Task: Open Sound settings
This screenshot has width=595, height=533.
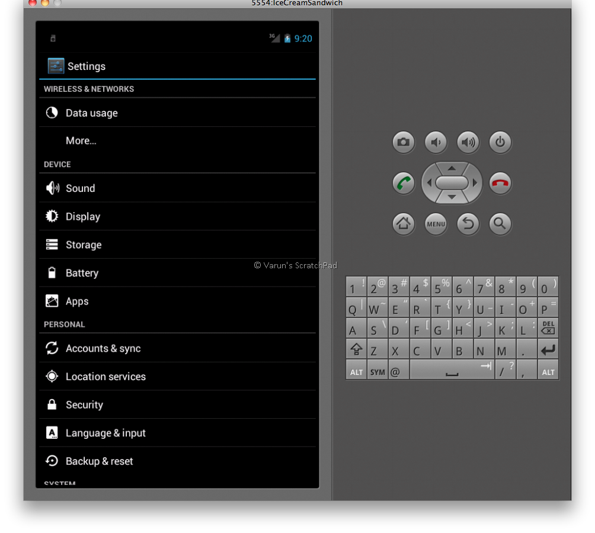Action: [177, 188]
